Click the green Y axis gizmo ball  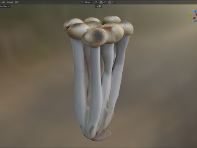(190, 16)
